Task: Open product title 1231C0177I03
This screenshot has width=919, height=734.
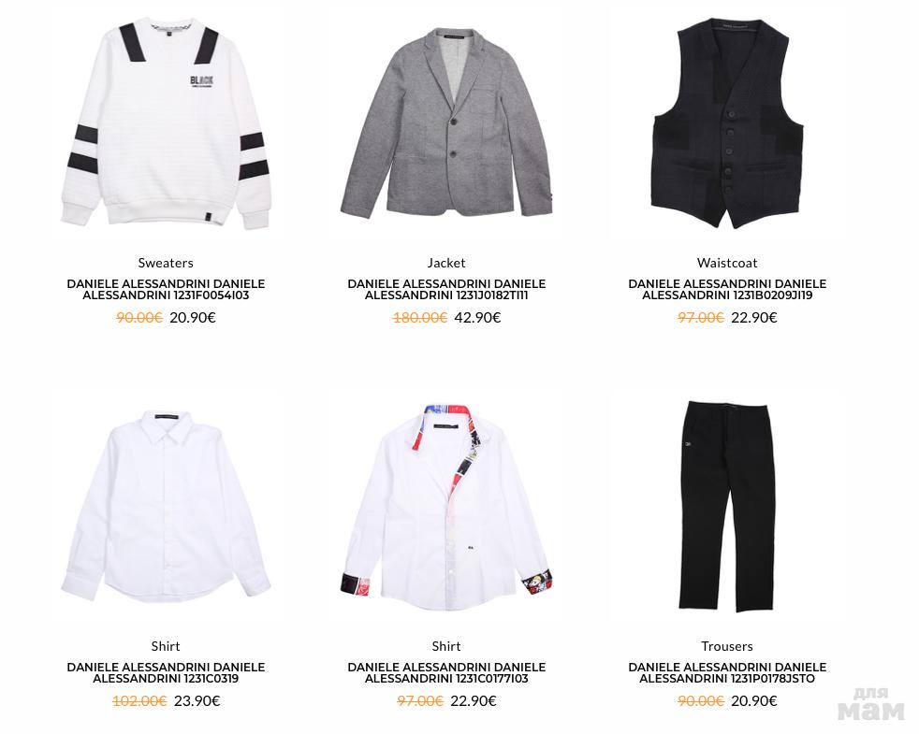Action: (x=446, y=673)
